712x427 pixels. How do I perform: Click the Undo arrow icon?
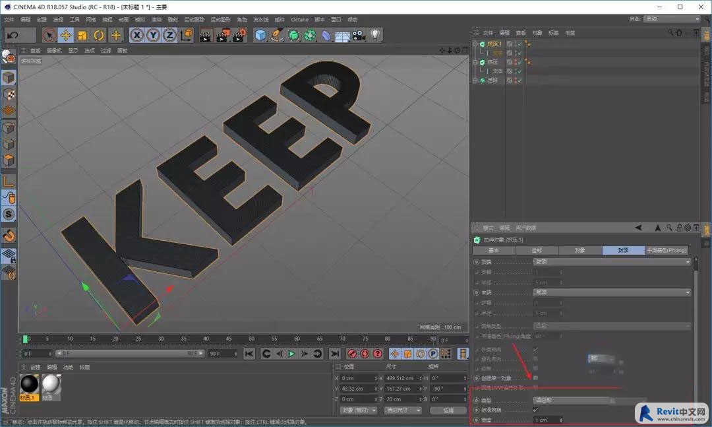(x=13, y=35)
